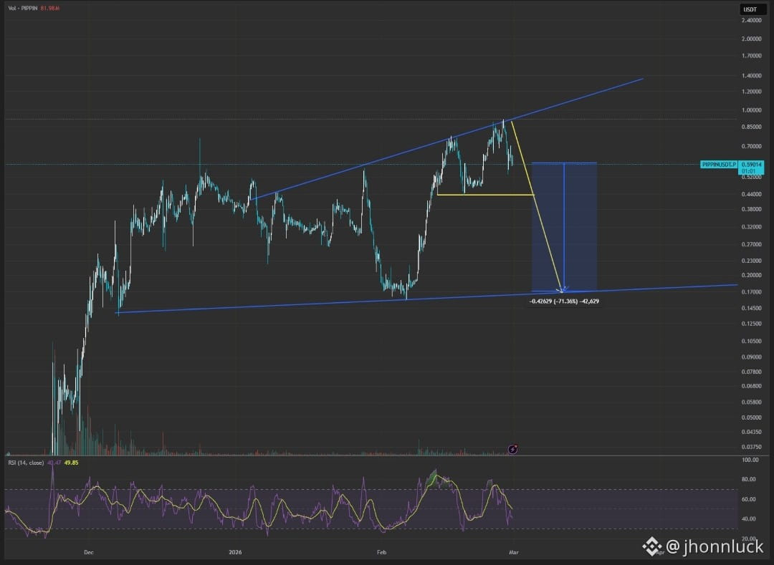Click the PIPPINUSDT.P symbol price label

point(719,164)
